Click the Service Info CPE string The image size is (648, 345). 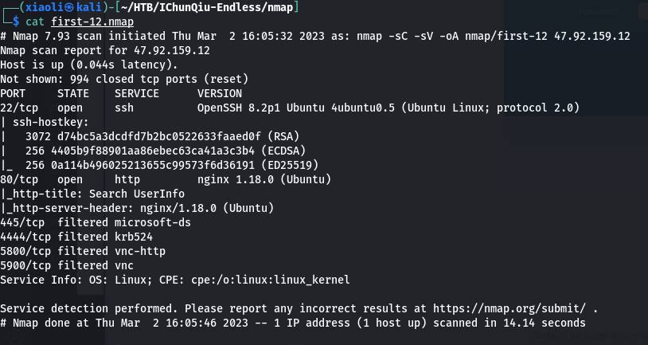coord(277,280)
